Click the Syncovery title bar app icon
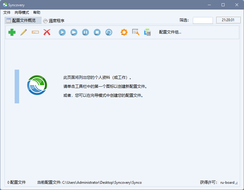 [x=5, y=5]
